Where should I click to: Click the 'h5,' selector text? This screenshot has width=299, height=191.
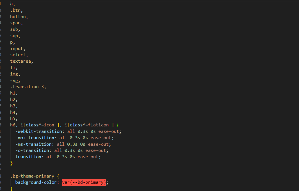[14, 119]
